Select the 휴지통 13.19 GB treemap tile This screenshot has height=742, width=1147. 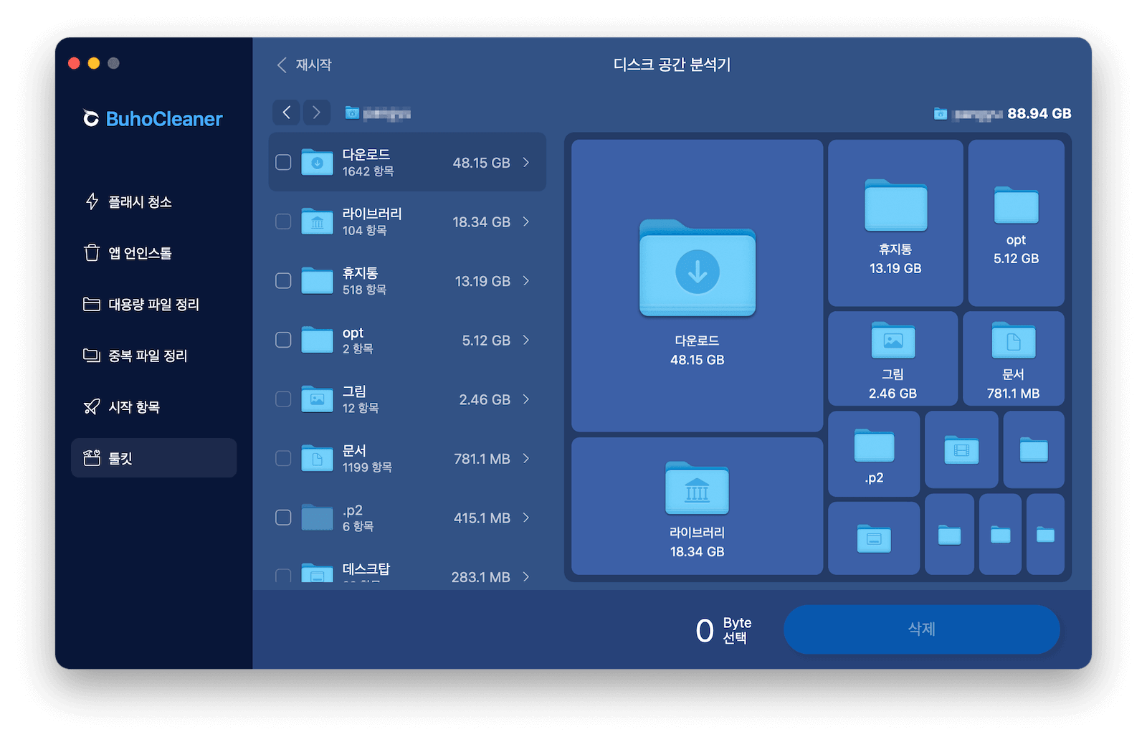(895, 223)
